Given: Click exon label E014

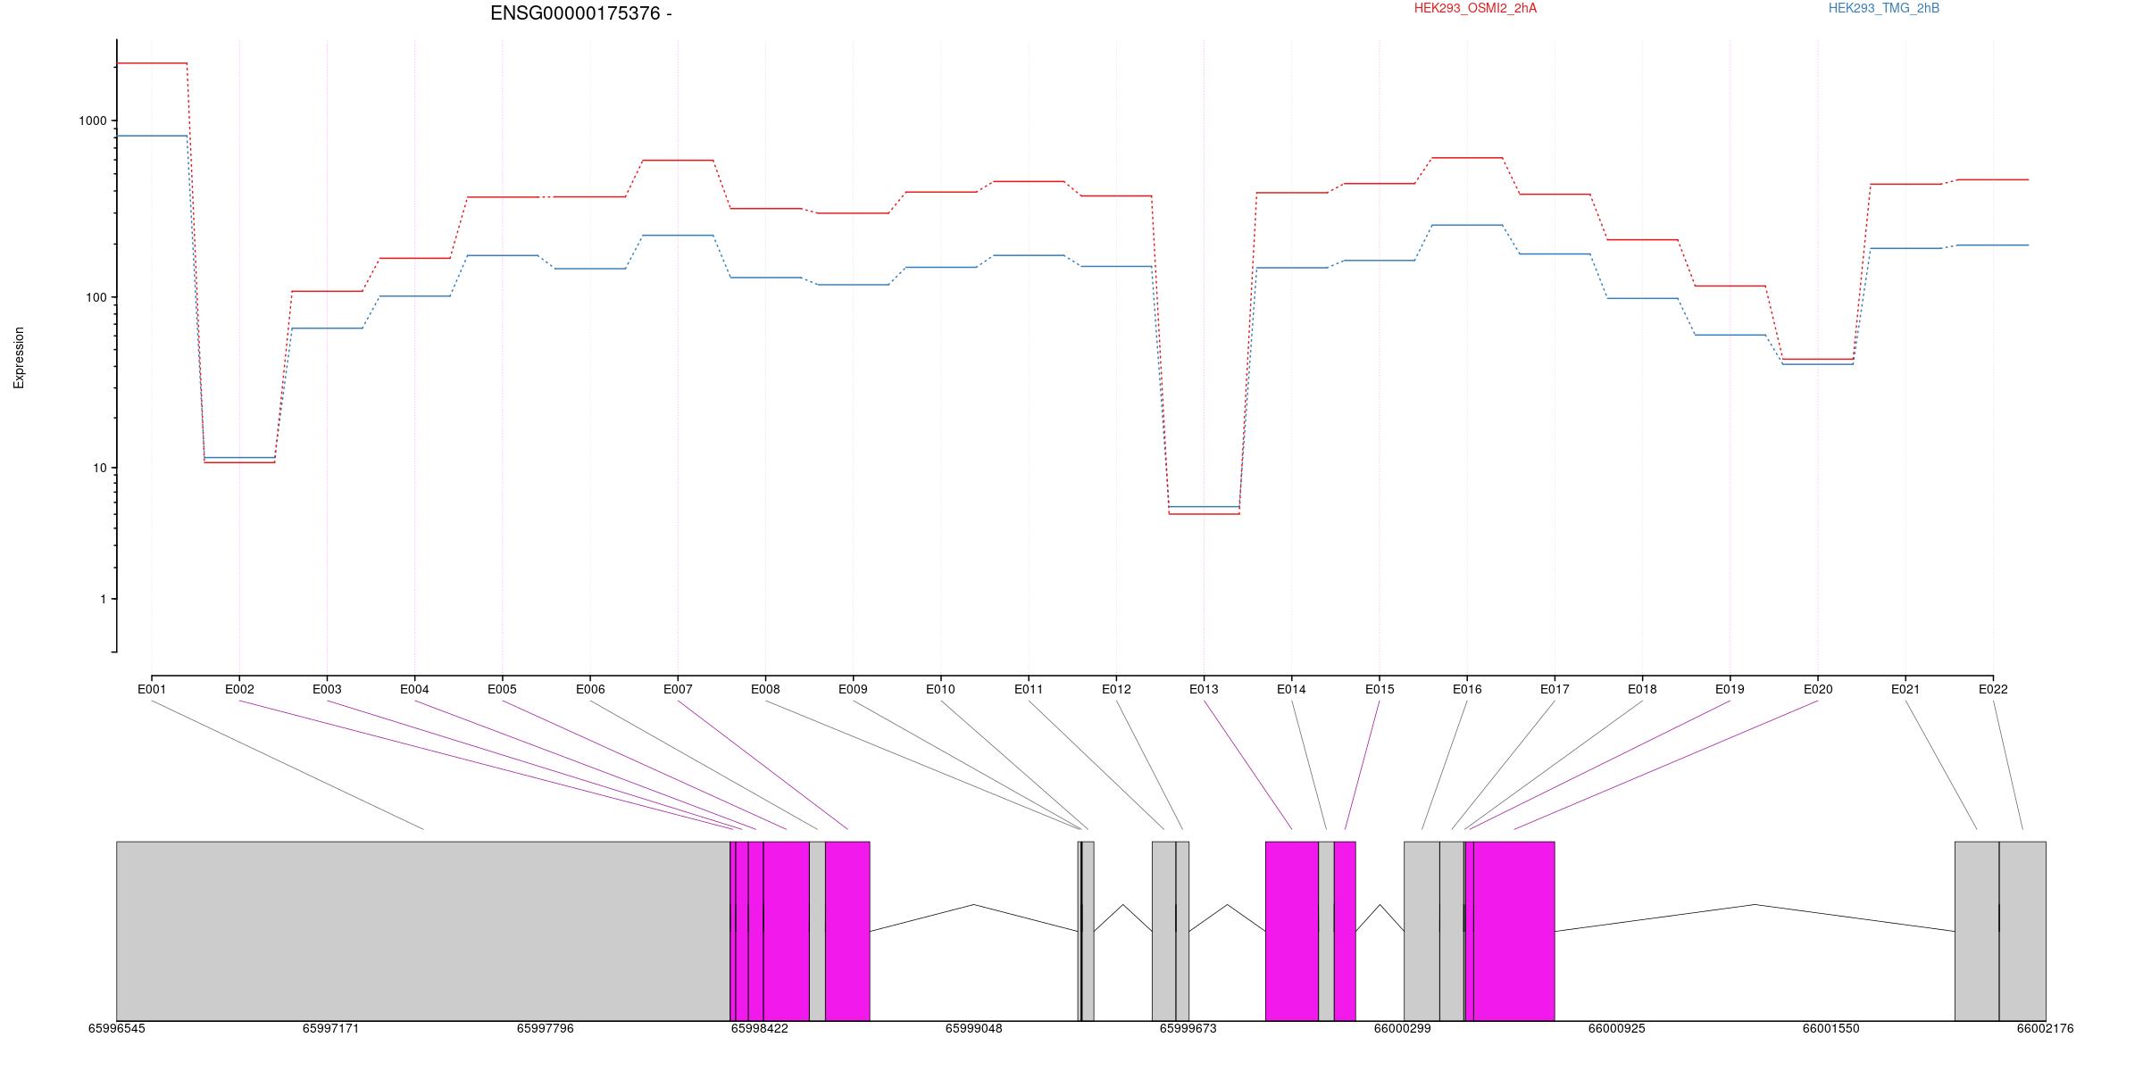Looking at the screenshot, I should (x=1291, y=689).
